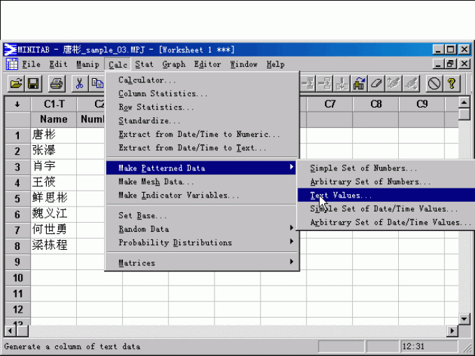
Task: Click the Edit Last Dialog toolbar icon
Action: tap(360, 84)
